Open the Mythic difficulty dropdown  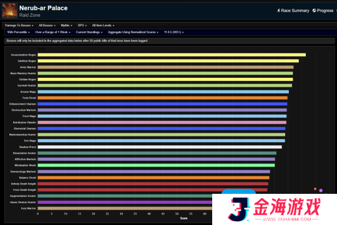[x=66, y=26]
